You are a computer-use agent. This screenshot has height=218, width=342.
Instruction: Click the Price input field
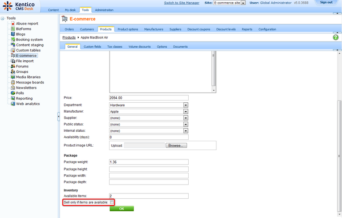(148, 98)
